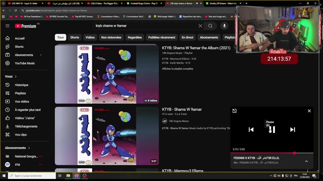
Task: Start voice search with microphone icon
Action: click(224, 26)
